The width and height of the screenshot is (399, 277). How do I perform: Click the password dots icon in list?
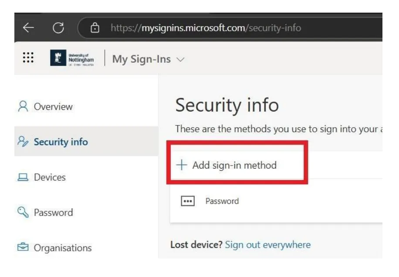188,201
